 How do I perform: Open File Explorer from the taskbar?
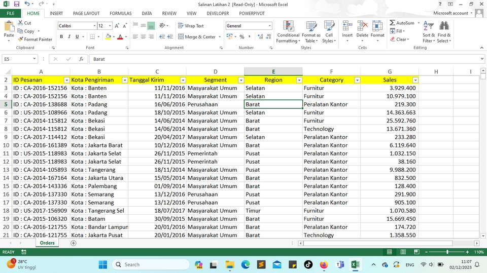(230, 264)
